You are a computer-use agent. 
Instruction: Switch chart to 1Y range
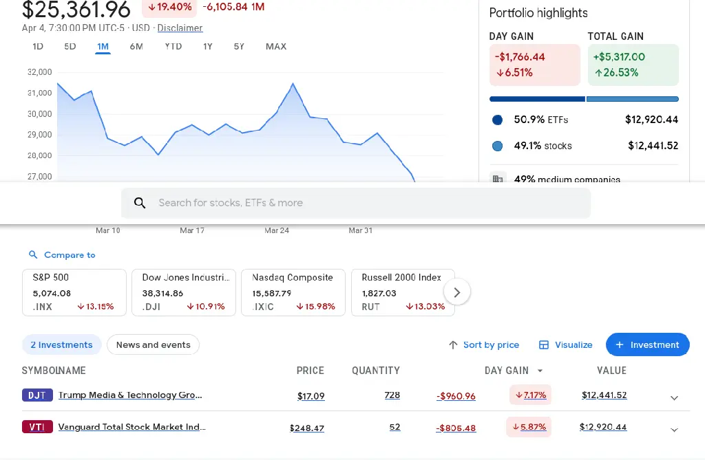click(207, 47)
